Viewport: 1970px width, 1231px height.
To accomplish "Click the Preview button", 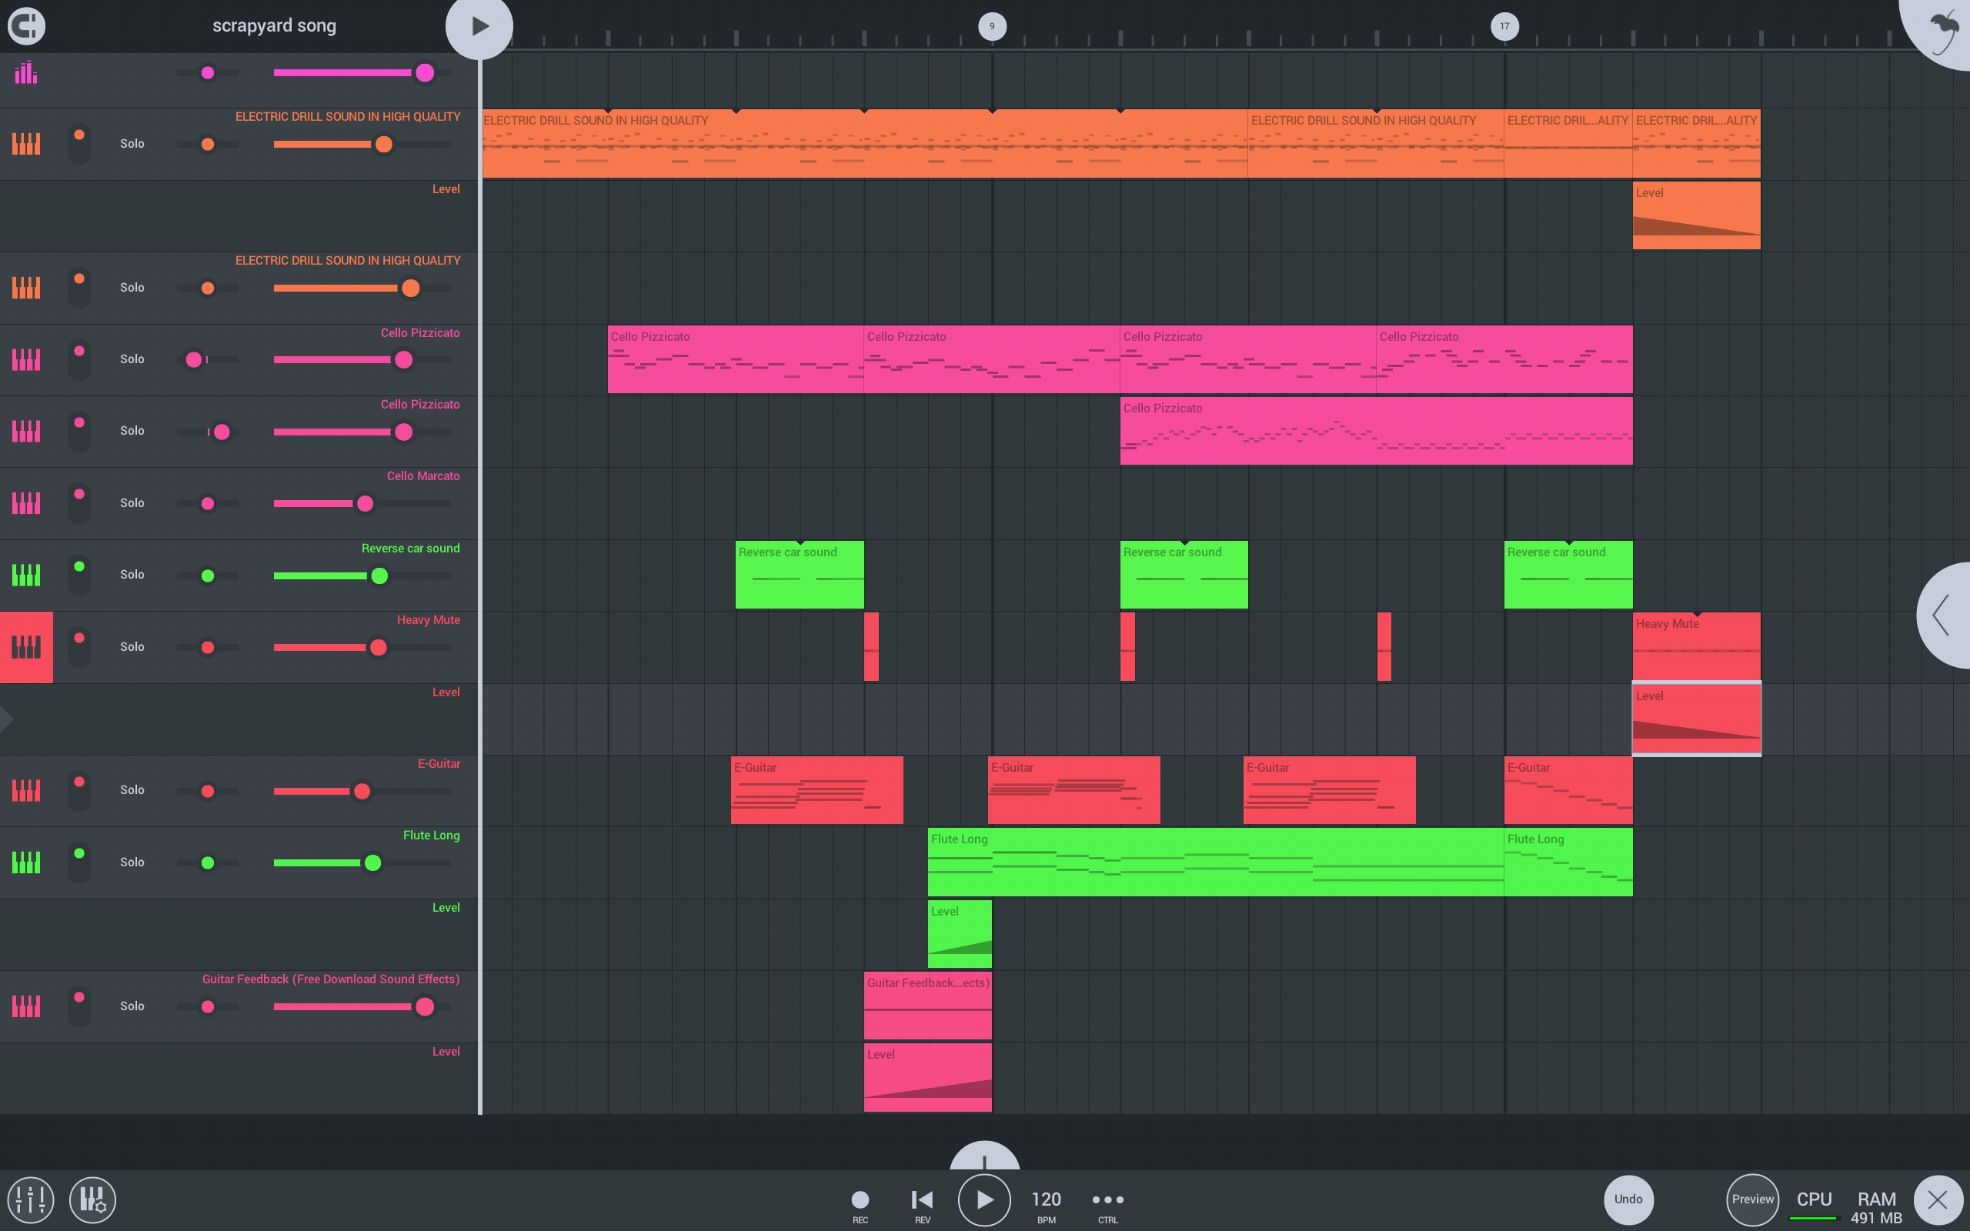I will pos(1751,1199).
